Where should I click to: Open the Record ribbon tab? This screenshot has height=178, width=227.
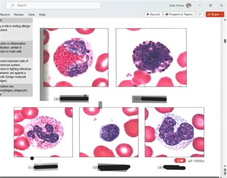coord(5,15)
